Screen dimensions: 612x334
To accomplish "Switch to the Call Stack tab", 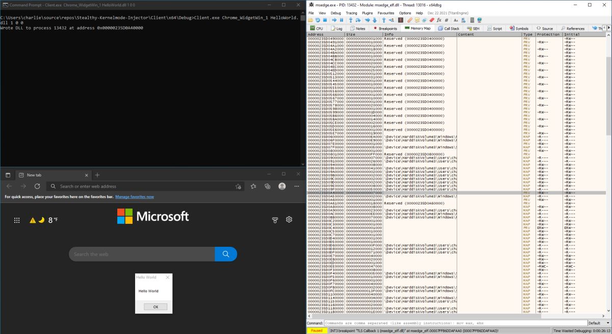I will click(449, 29).
